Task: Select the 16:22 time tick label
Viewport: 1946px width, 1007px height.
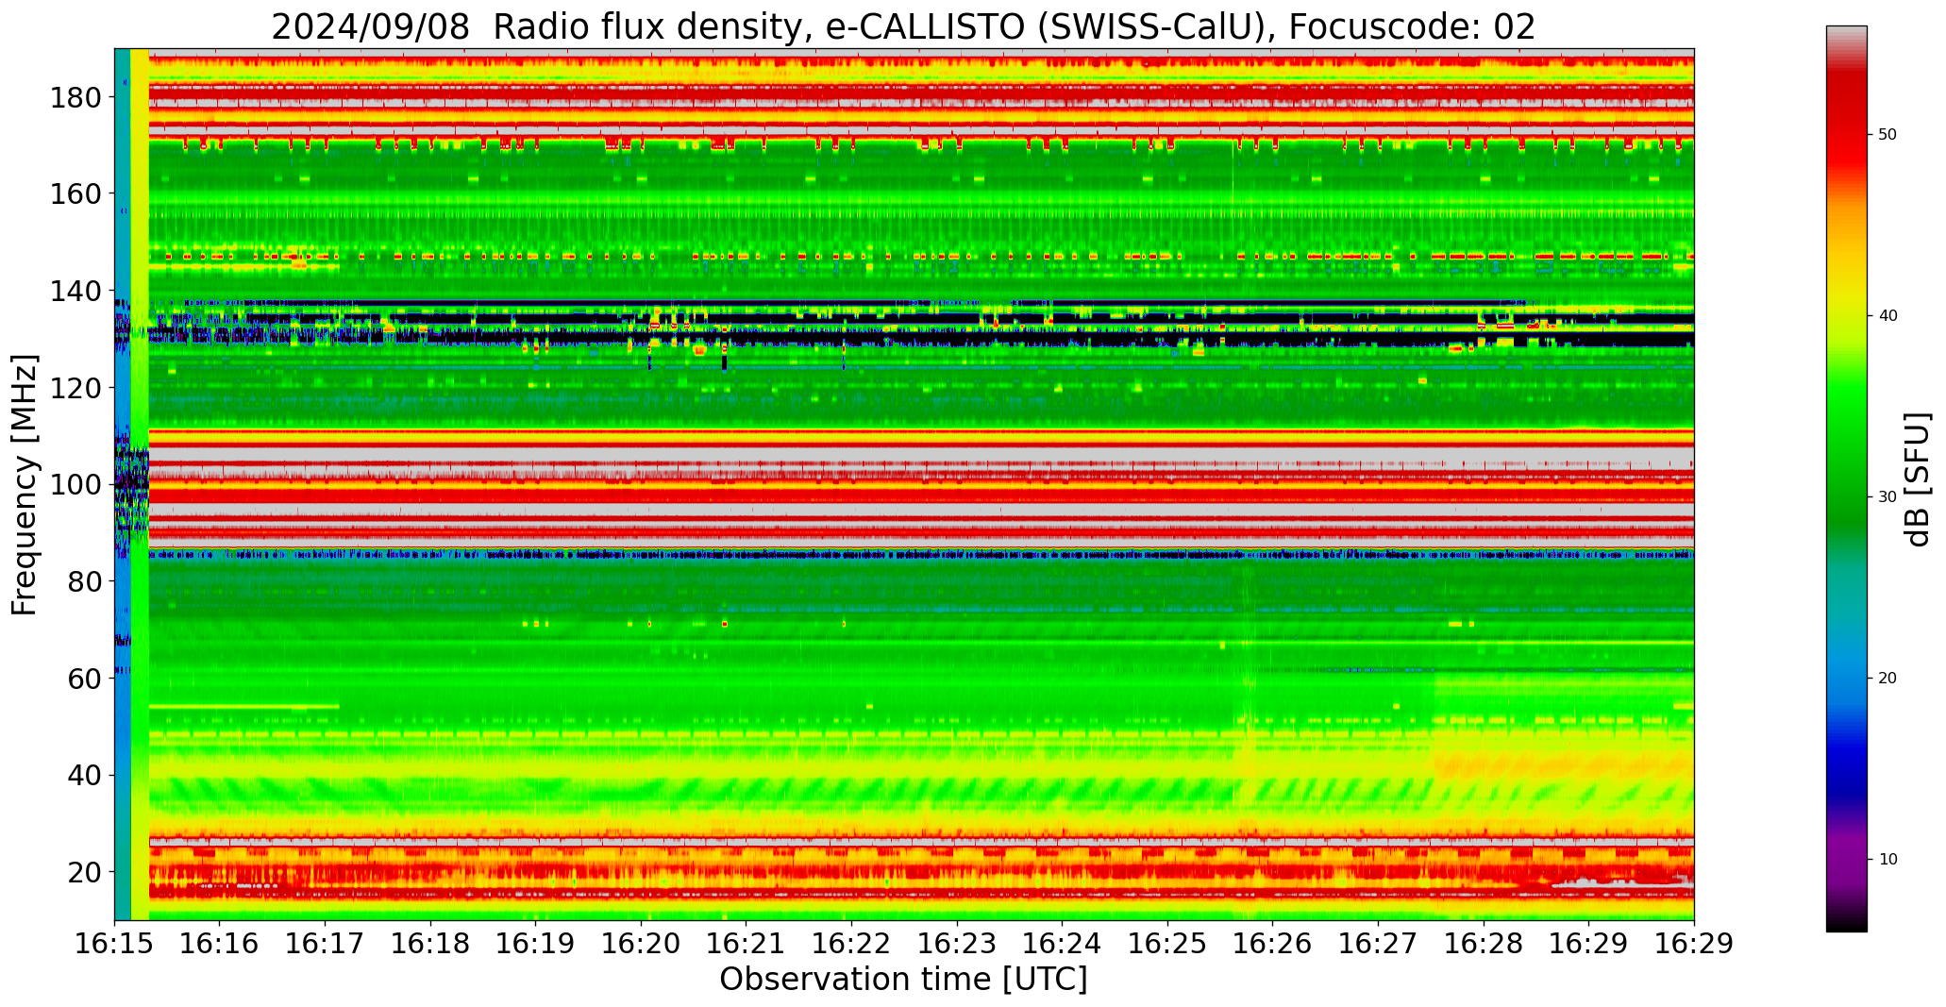Action: [x=852, y=943]
